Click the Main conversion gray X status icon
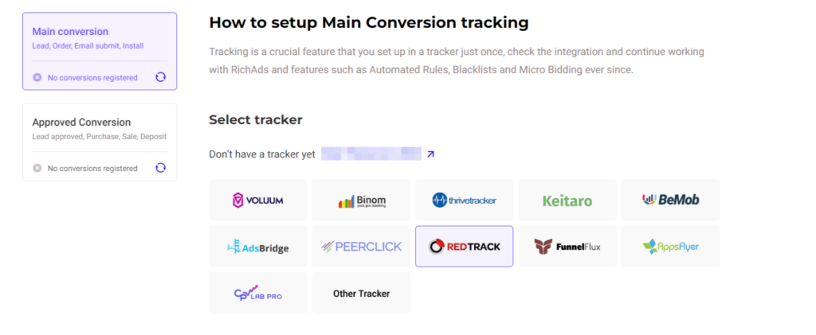The width and height of the screenshot is (816, 335). [x=37, y=77]
